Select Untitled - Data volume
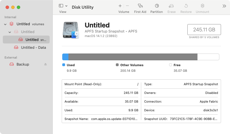 (26, 47)
